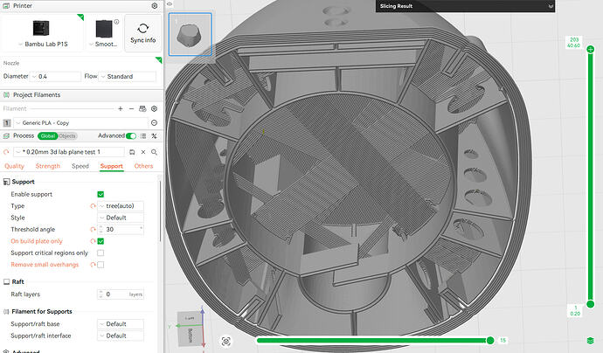This screenshot has height=353, width=603.
Task: Click the Sync info button
Action: (143, 33)
